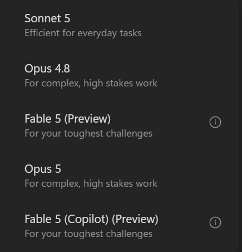The width and height of the screenshot is (242, 252).
Task: Click 'For your toughest challenges' under Fable 5 (Preview)
Action: 88,134
